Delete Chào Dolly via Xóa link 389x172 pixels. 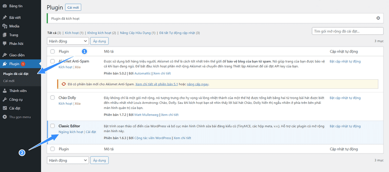78,103
